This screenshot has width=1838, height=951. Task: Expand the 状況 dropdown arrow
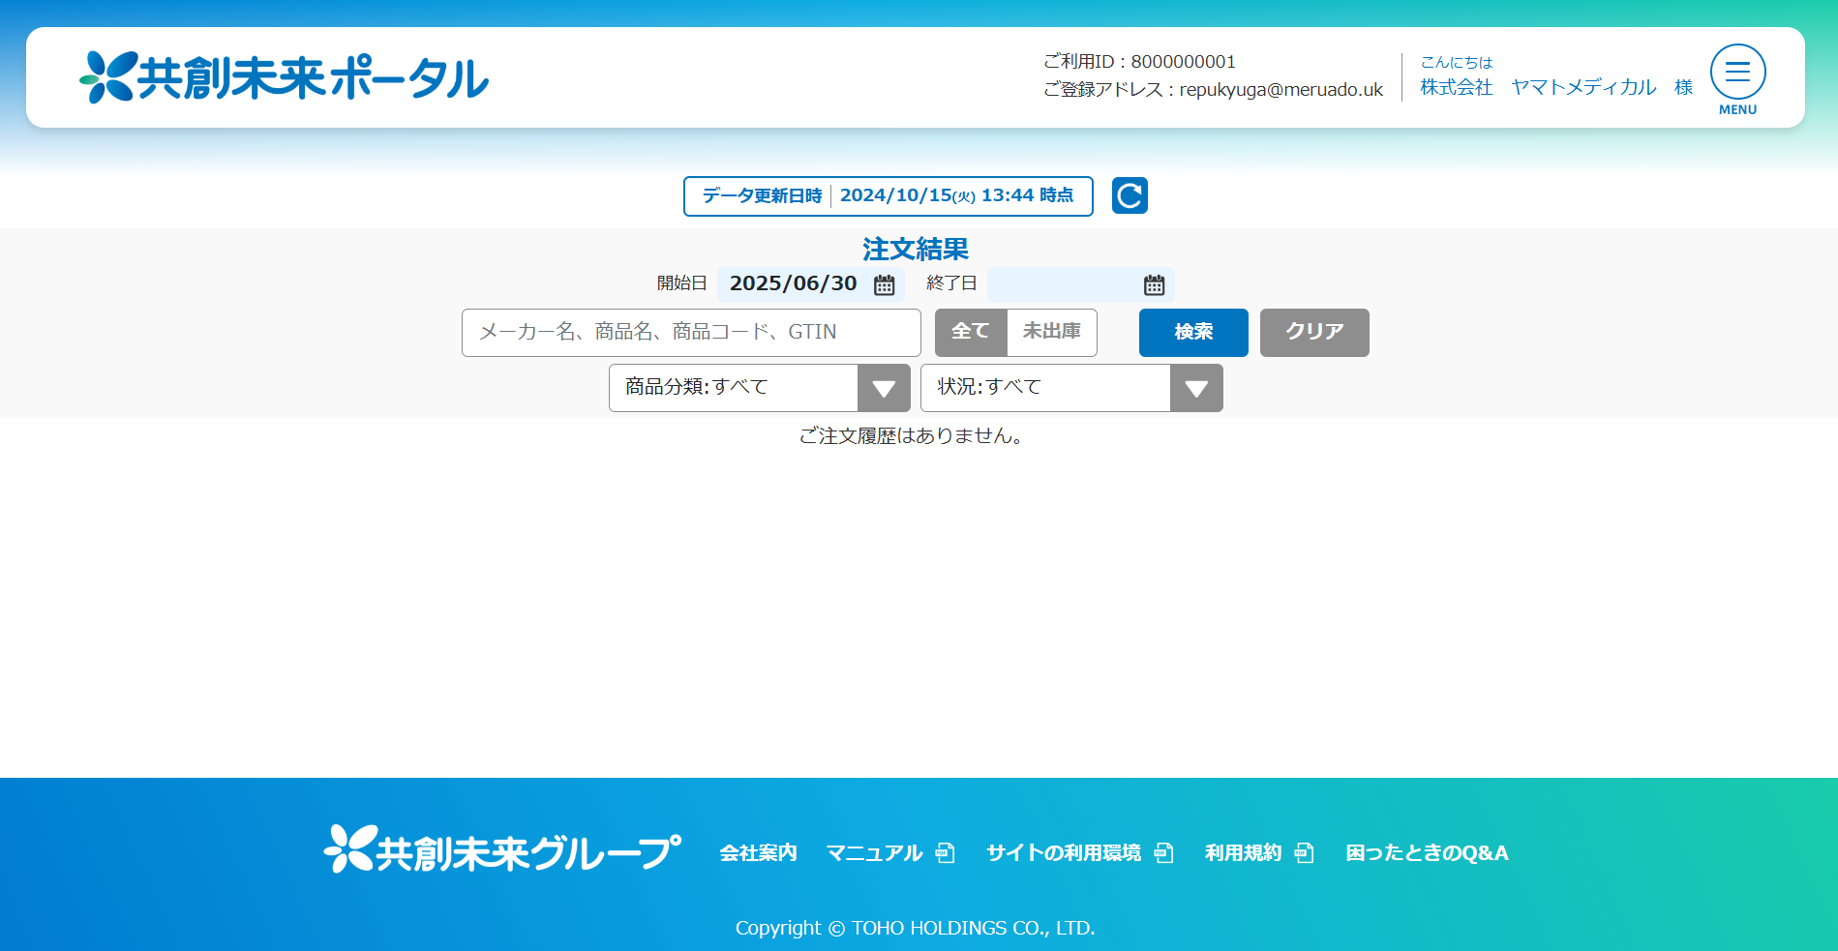pos(1196,388)
